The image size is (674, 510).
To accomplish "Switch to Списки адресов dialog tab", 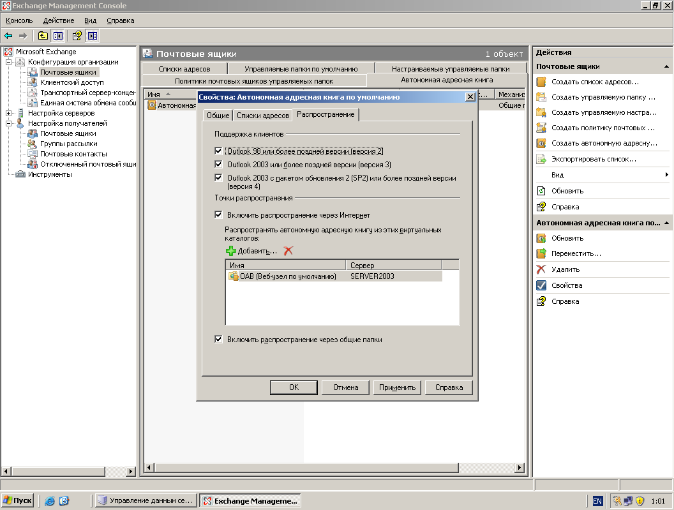I will (x=263, y=116).
